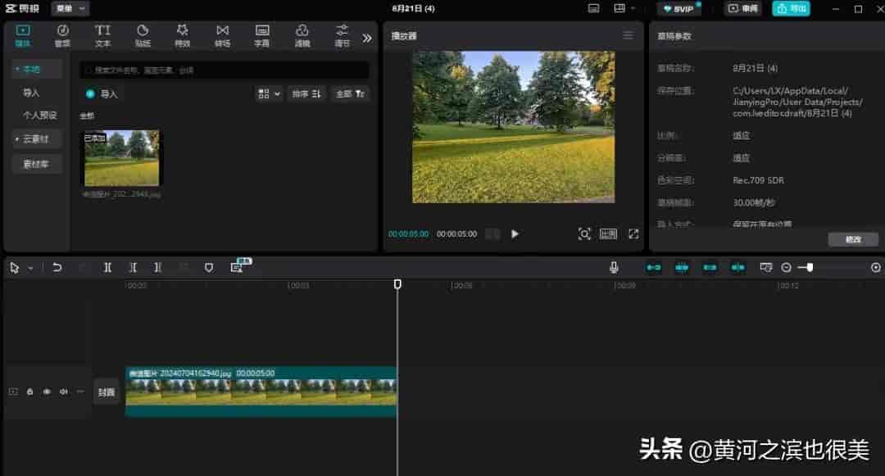The image size is (885, 476).
Task: Mute the main video track
Action: [x=64, y=392]
